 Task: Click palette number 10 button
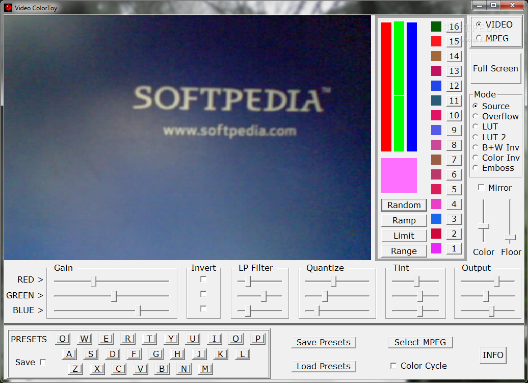click(x=454, y=115)
